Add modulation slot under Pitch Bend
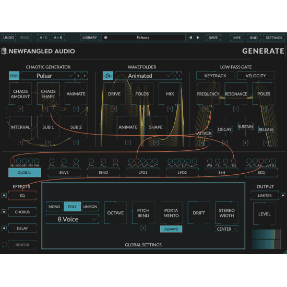 (143, 228)
